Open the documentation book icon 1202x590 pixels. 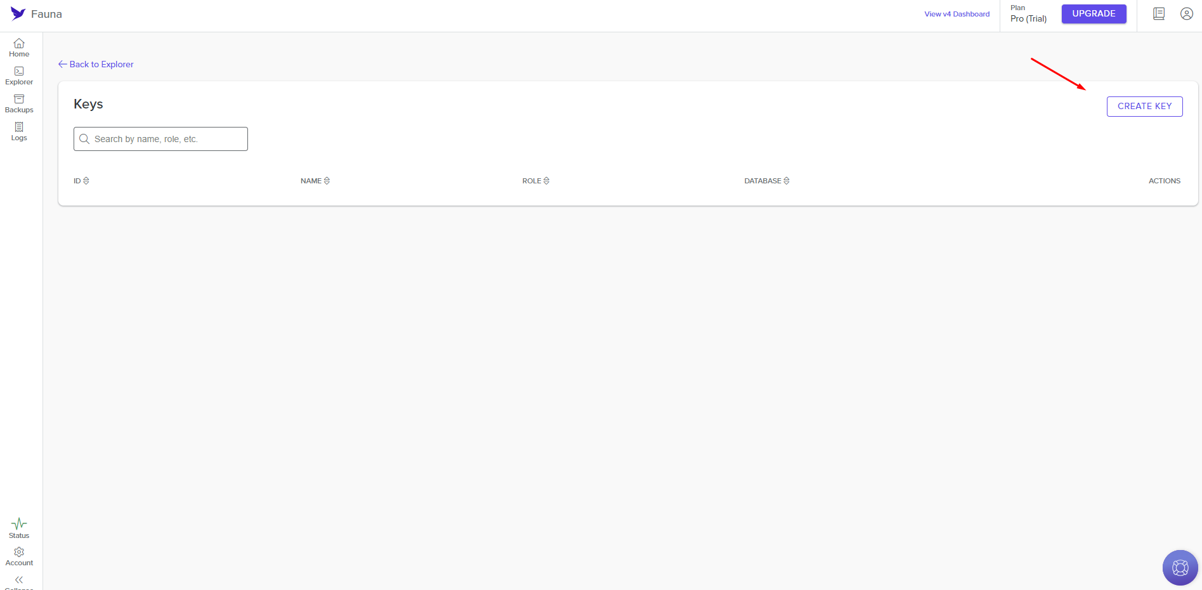1159,14
